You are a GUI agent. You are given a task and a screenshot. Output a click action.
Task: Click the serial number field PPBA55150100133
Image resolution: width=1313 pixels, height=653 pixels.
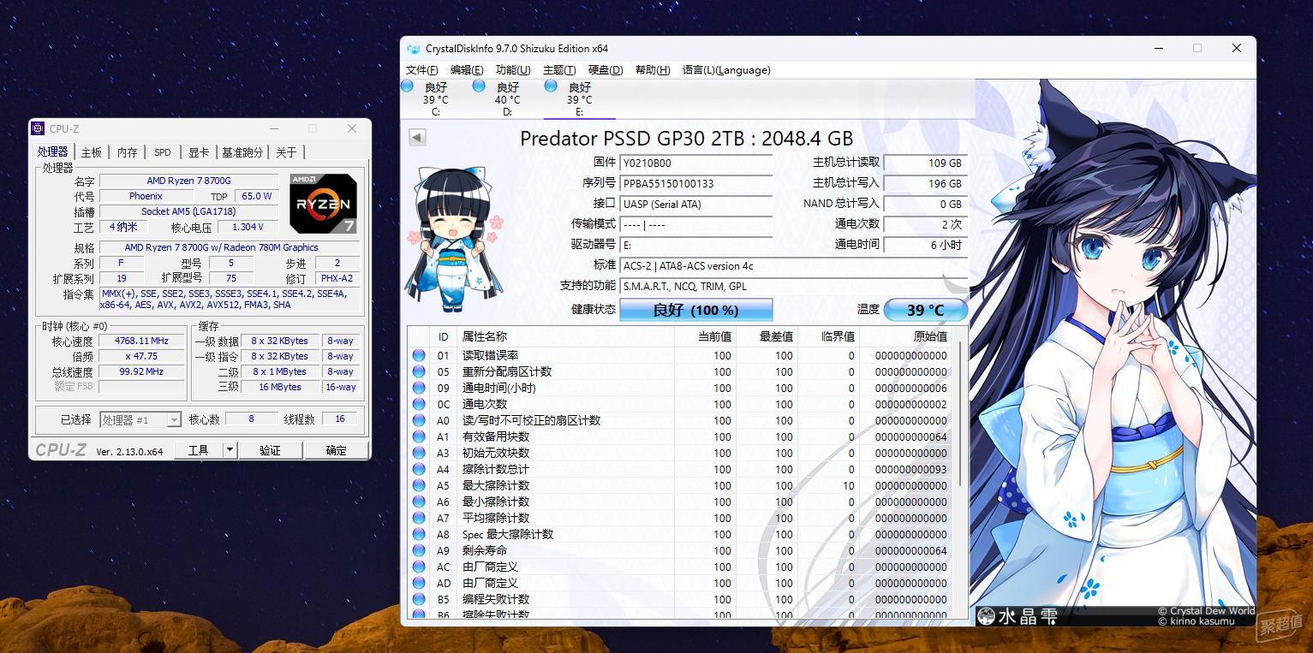click(x=695, y=183)
